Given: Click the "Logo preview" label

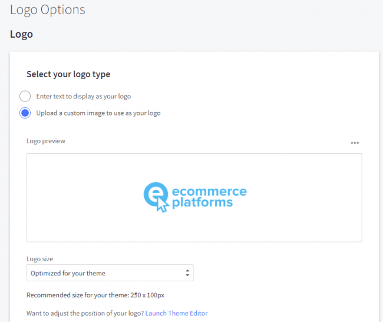Looking at the screenshot, I should coord(46,141).
